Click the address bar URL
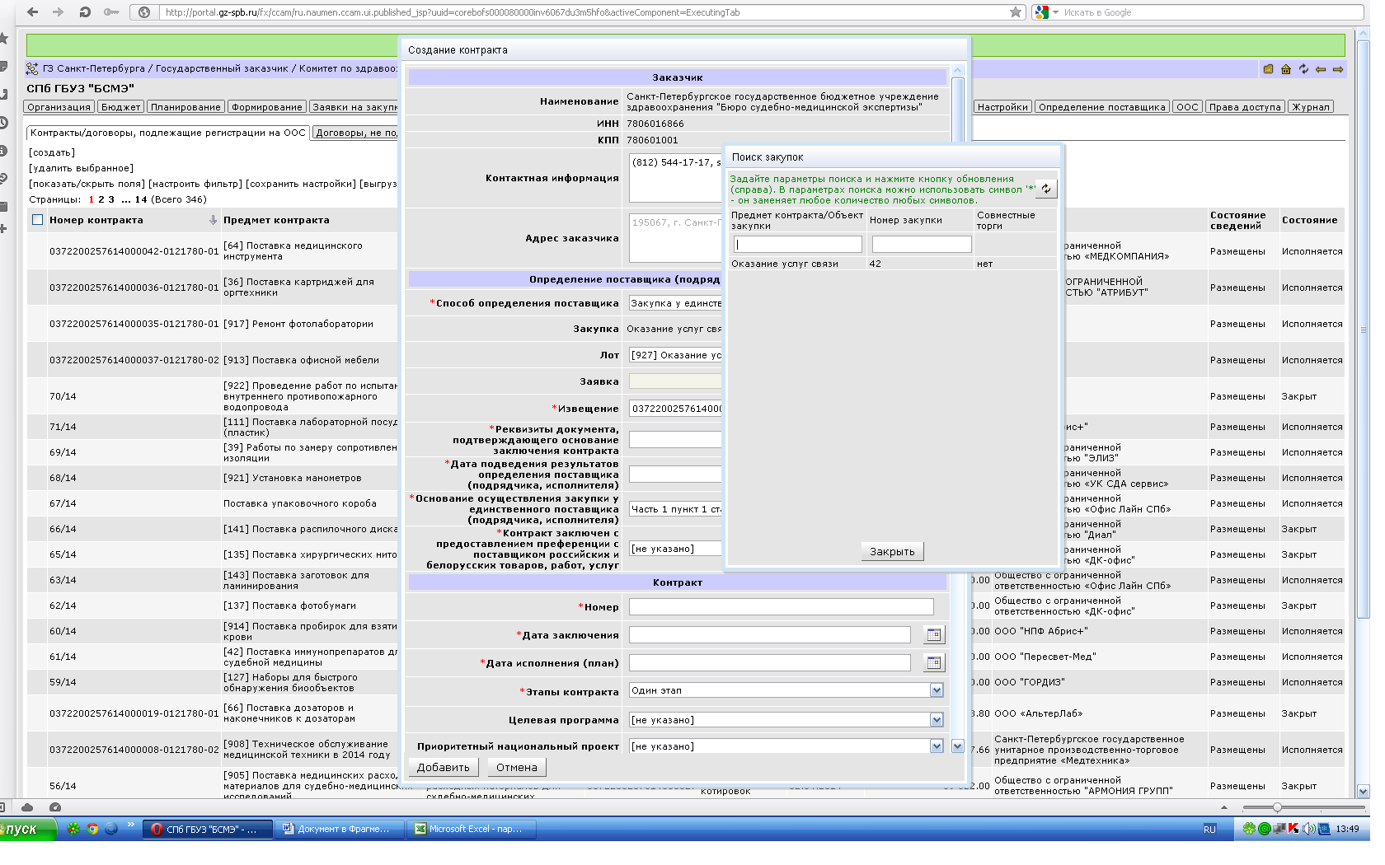Image resolution: width=1385 pixels, height=865 pixels. (453, 12)
